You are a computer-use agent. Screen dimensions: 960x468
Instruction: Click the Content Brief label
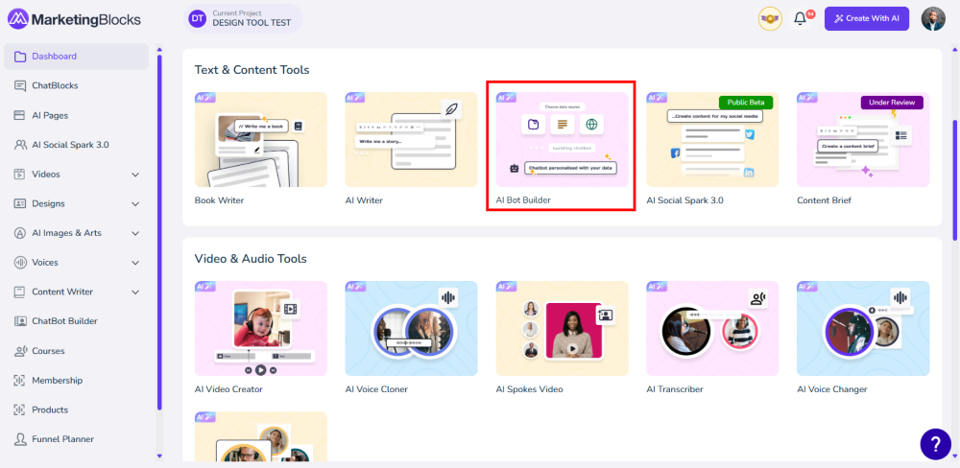(x=824, y=200)
